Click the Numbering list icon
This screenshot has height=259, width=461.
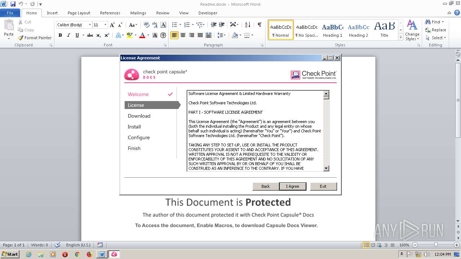point(187,25)
